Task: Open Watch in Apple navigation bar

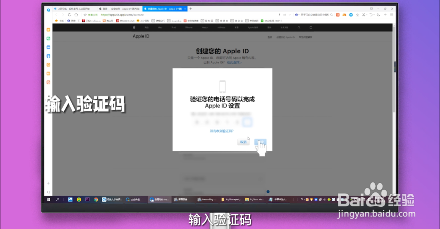Action: (205, 27)
